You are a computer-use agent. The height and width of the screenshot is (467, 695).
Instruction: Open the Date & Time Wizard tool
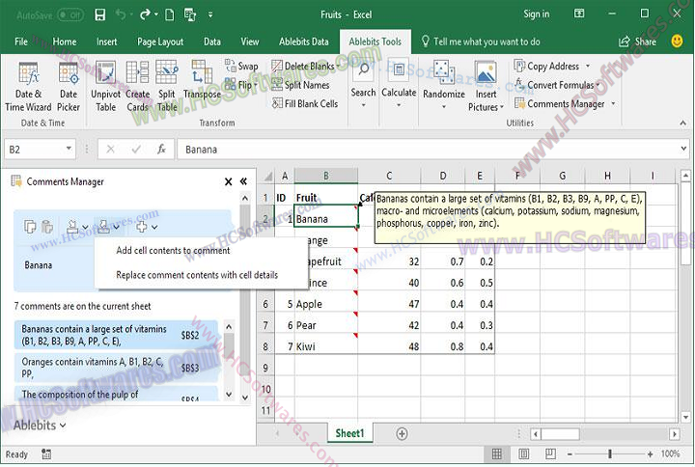(28, 87)
